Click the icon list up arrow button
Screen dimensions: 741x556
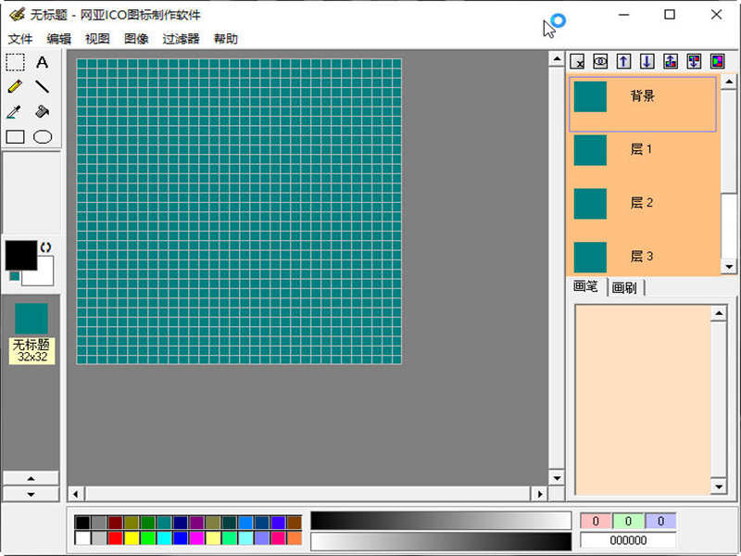pos(31,478)
